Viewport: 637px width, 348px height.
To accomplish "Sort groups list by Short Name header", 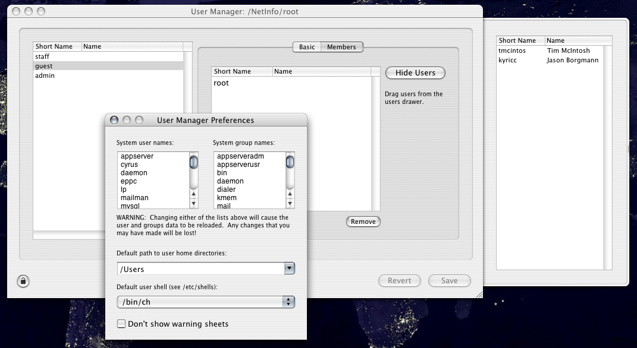I will tap(57, 46).
